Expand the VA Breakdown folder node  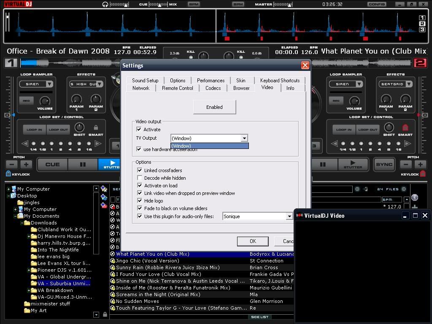(x=29, y=290)
